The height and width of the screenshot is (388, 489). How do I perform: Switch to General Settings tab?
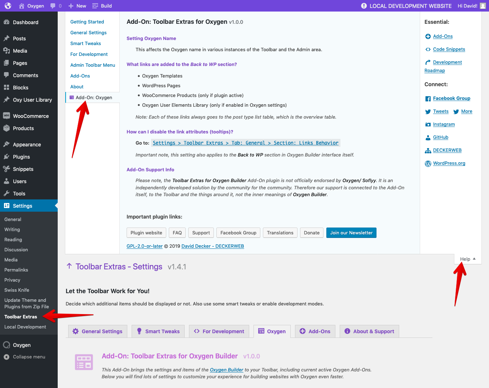coord(98,331)
